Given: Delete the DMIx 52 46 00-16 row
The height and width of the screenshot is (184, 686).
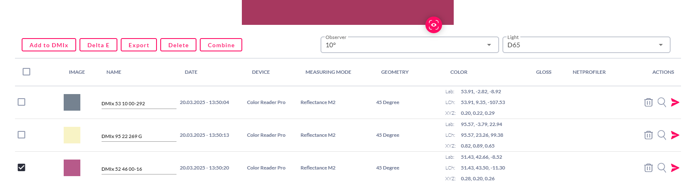Looking at the screenshot, I should coord(648,168).
